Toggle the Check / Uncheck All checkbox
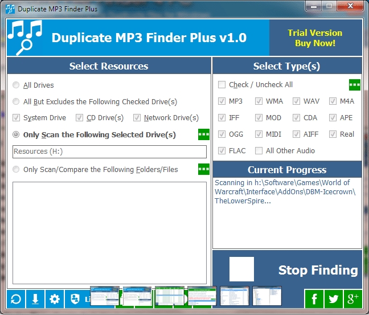 point(222,84)
